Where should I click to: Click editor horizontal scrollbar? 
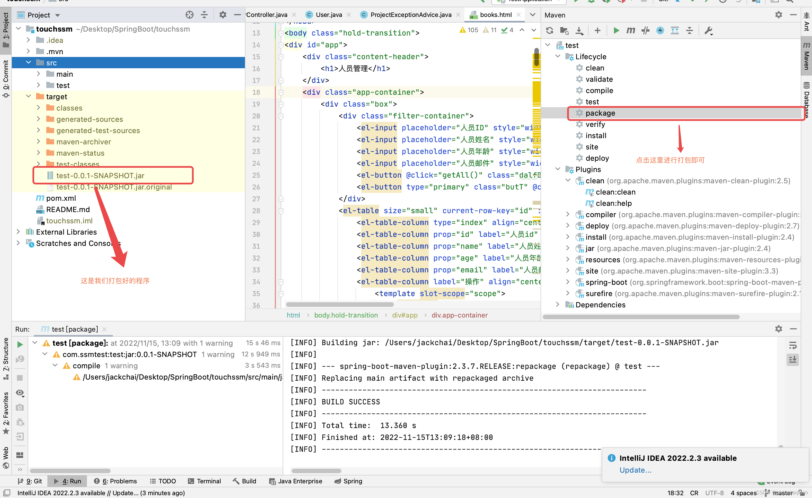coord(340,304)
